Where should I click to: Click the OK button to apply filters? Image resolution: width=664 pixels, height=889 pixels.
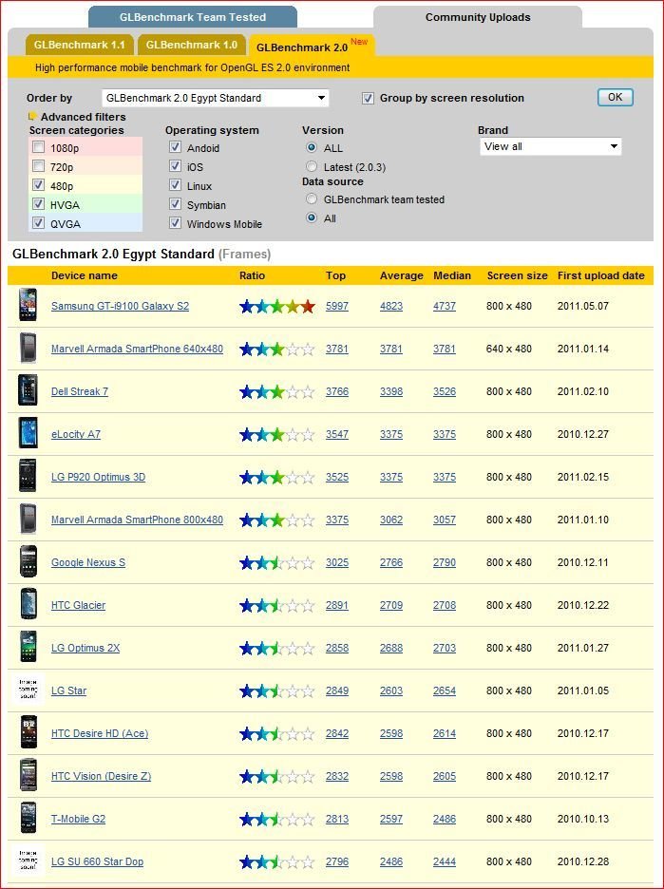click(x=616, y=97)
